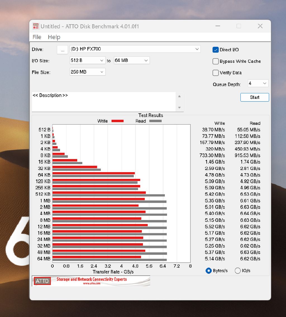Click the 6.53 GB/s read value
The width and height of the screenshot is (286, 317).
coord(250,194)
